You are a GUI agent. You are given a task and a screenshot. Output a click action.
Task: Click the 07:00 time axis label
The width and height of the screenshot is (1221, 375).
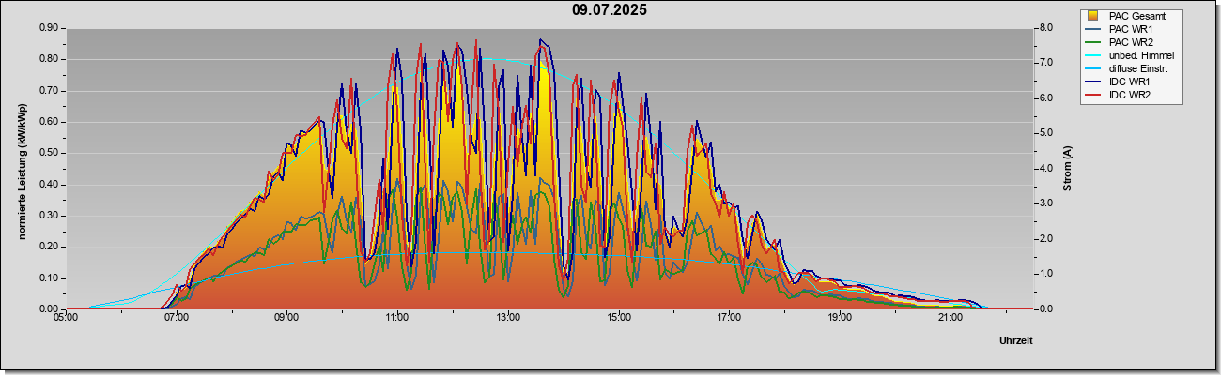point(177,318)
